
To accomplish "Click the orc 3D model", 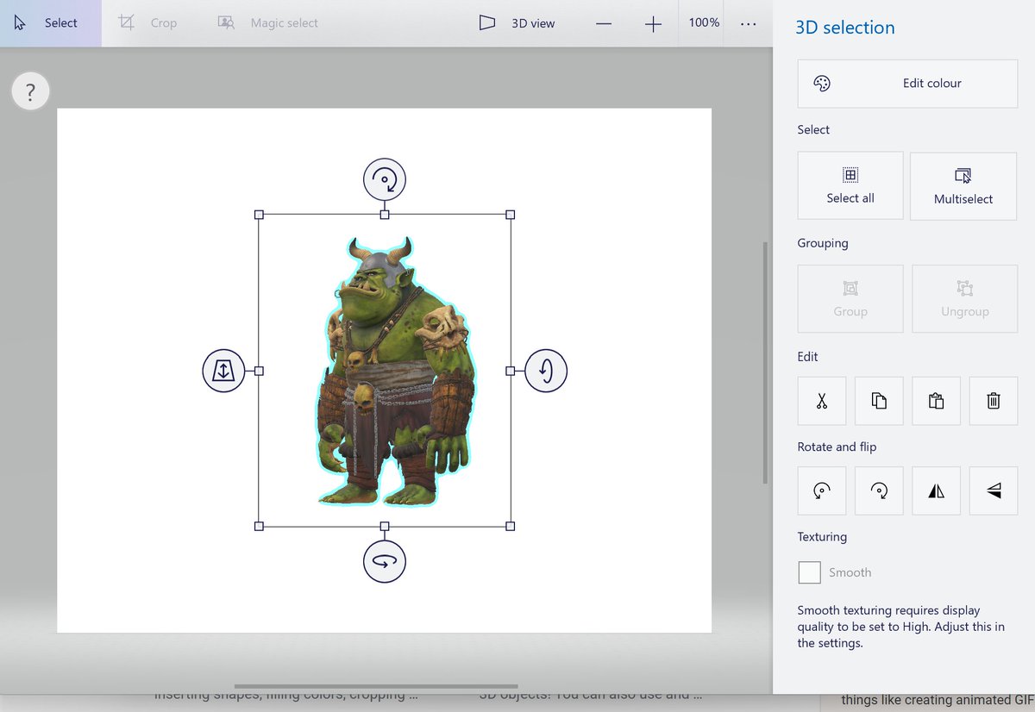I will click(x=394, y=371).
